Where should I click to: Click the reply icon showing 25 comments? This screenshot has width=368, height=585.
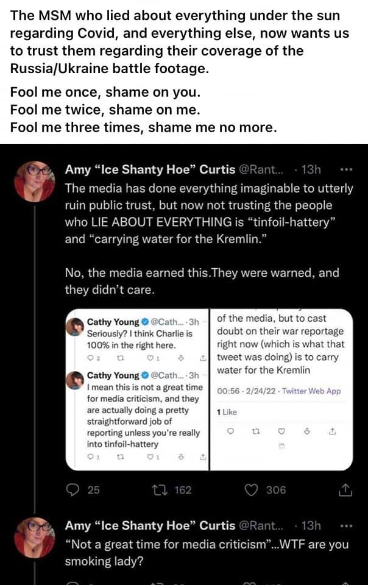pos(73,489)
